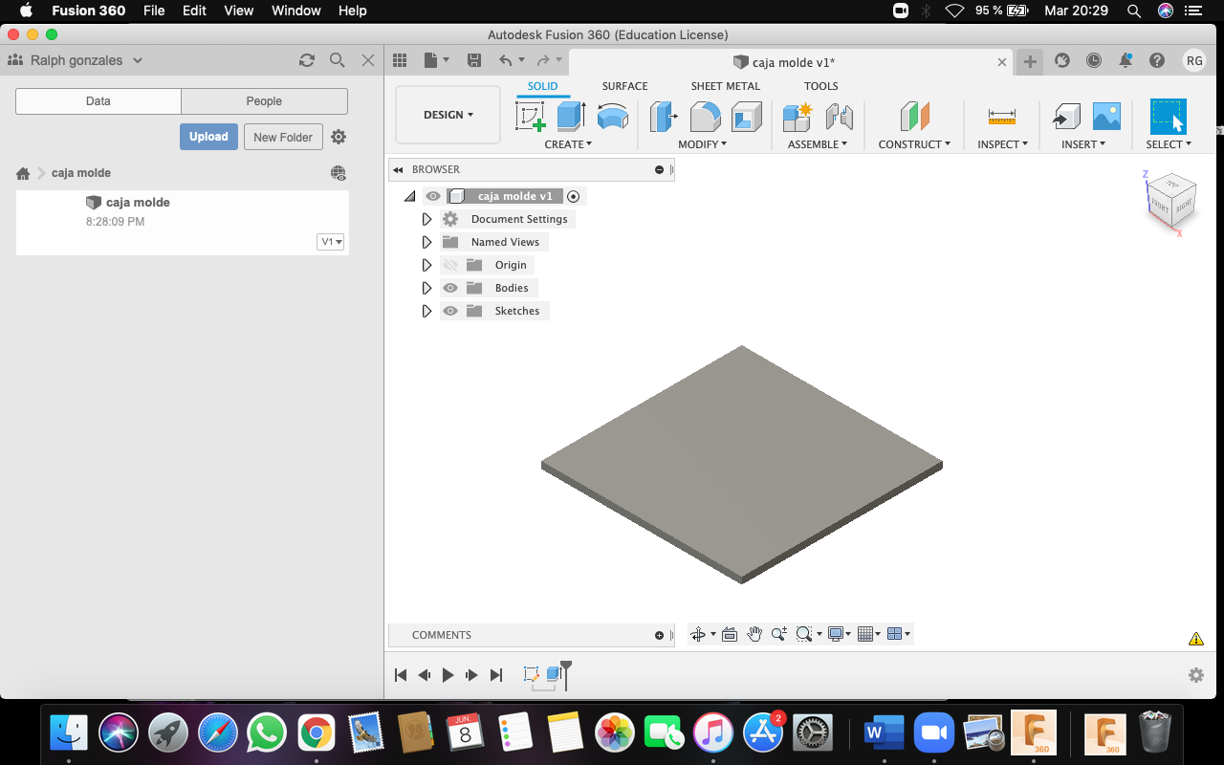Open Google Chrome from the Dock
This screenshot has width=1224, height=765.
pyautogui.click(x=316, y=733)
